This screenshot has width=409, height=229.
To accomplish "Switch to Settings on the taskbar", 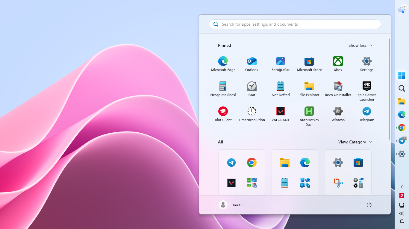I will click(x=402, y=154).
